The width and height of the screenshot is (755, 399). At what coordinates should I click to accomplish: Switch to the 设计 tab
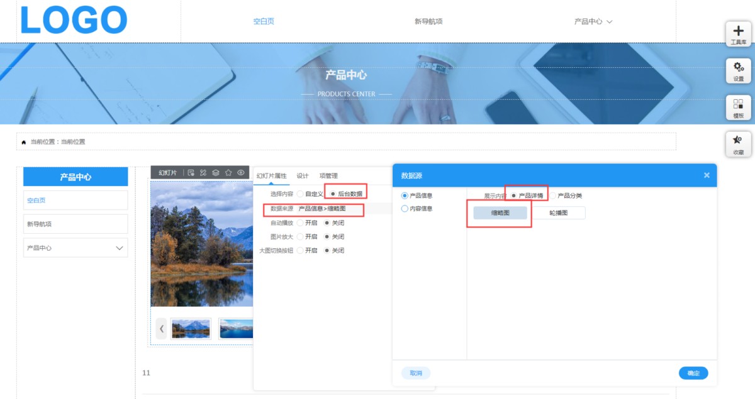tap(303, 176)
